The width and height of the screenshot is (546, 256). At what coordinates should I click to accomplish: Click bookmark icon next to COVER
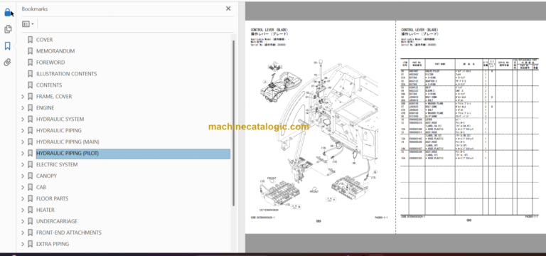point(31,40)
